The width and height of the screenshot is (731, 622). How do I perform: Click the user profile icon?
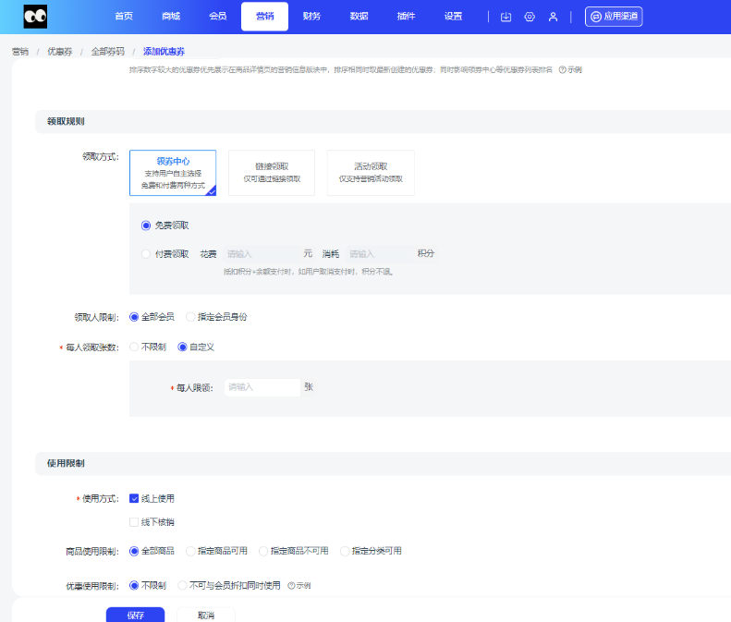[x=553, y=17]
